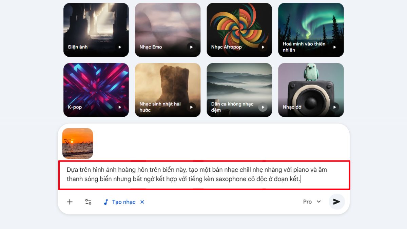
Task: Open the K-pop style card
Action: click(96, 90)
